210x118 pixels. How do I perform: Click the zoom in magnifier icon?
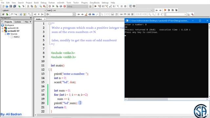(150, 14)
